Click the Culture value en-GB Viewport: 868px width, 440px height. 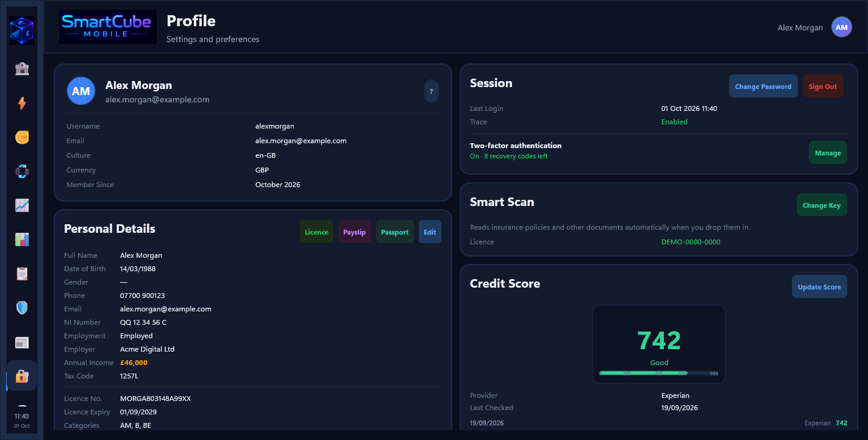pos(266,155)
